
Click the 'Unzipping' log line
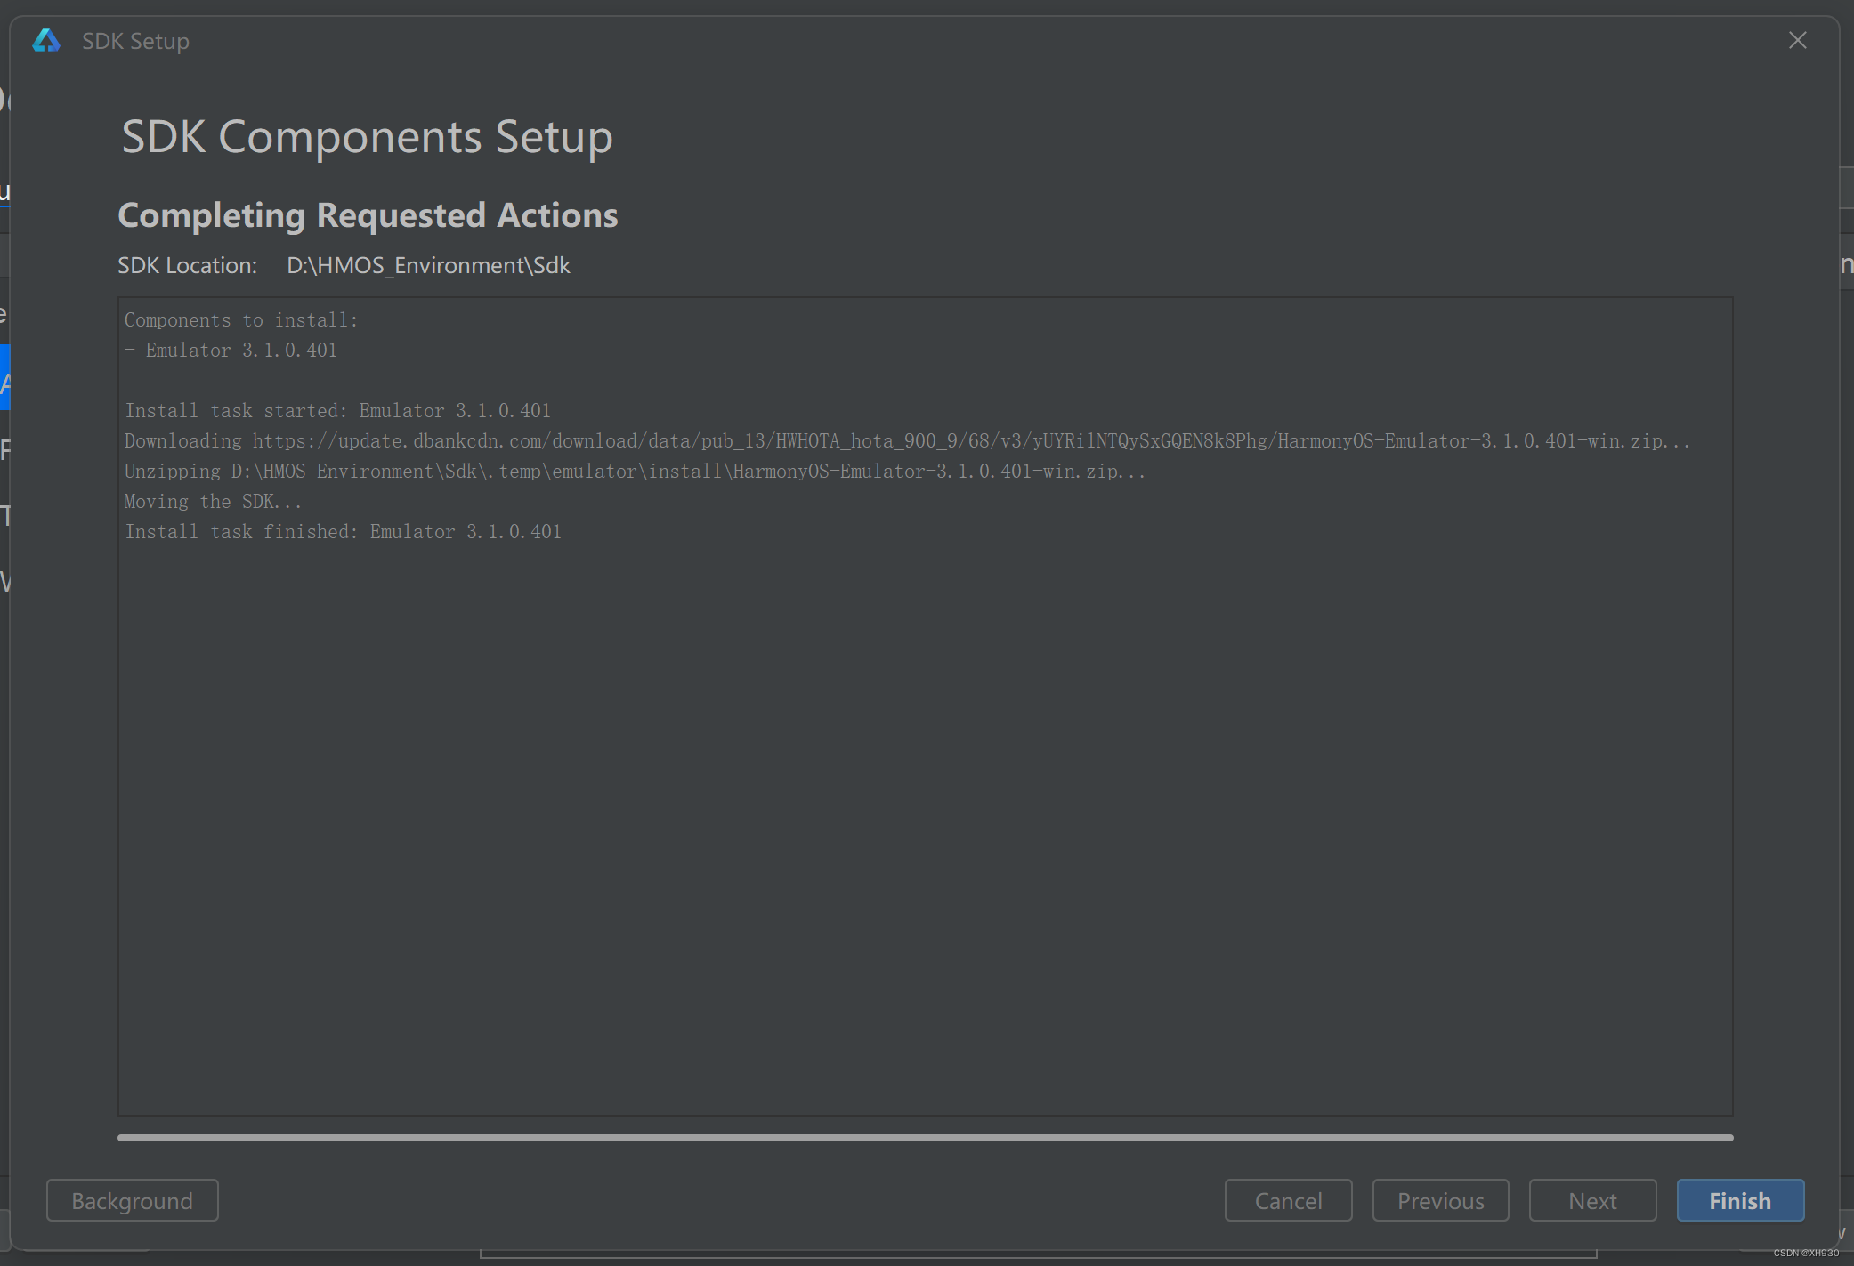(634, 472)
